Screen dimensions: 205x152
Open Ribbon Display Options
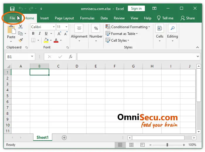tap(154, 9)
